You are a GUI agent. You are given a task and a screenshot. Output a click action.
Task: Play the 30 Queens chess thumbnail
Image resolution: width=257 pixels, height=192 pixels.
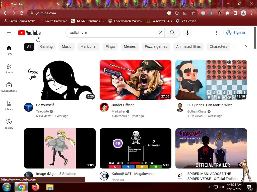click(211, 80)
